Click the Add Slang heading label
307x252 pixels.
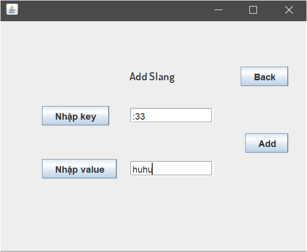152,77
